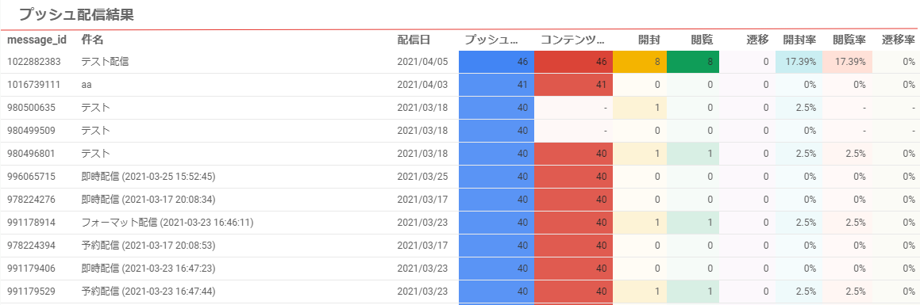The image size is (920, 305).
Task: Click the 閲覧率 column header
Action: (x=849, y=40)
